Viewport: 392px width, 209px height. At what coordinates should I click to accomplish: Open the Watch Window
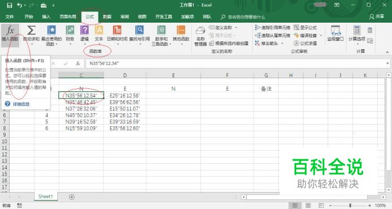[x=335, y=33]
